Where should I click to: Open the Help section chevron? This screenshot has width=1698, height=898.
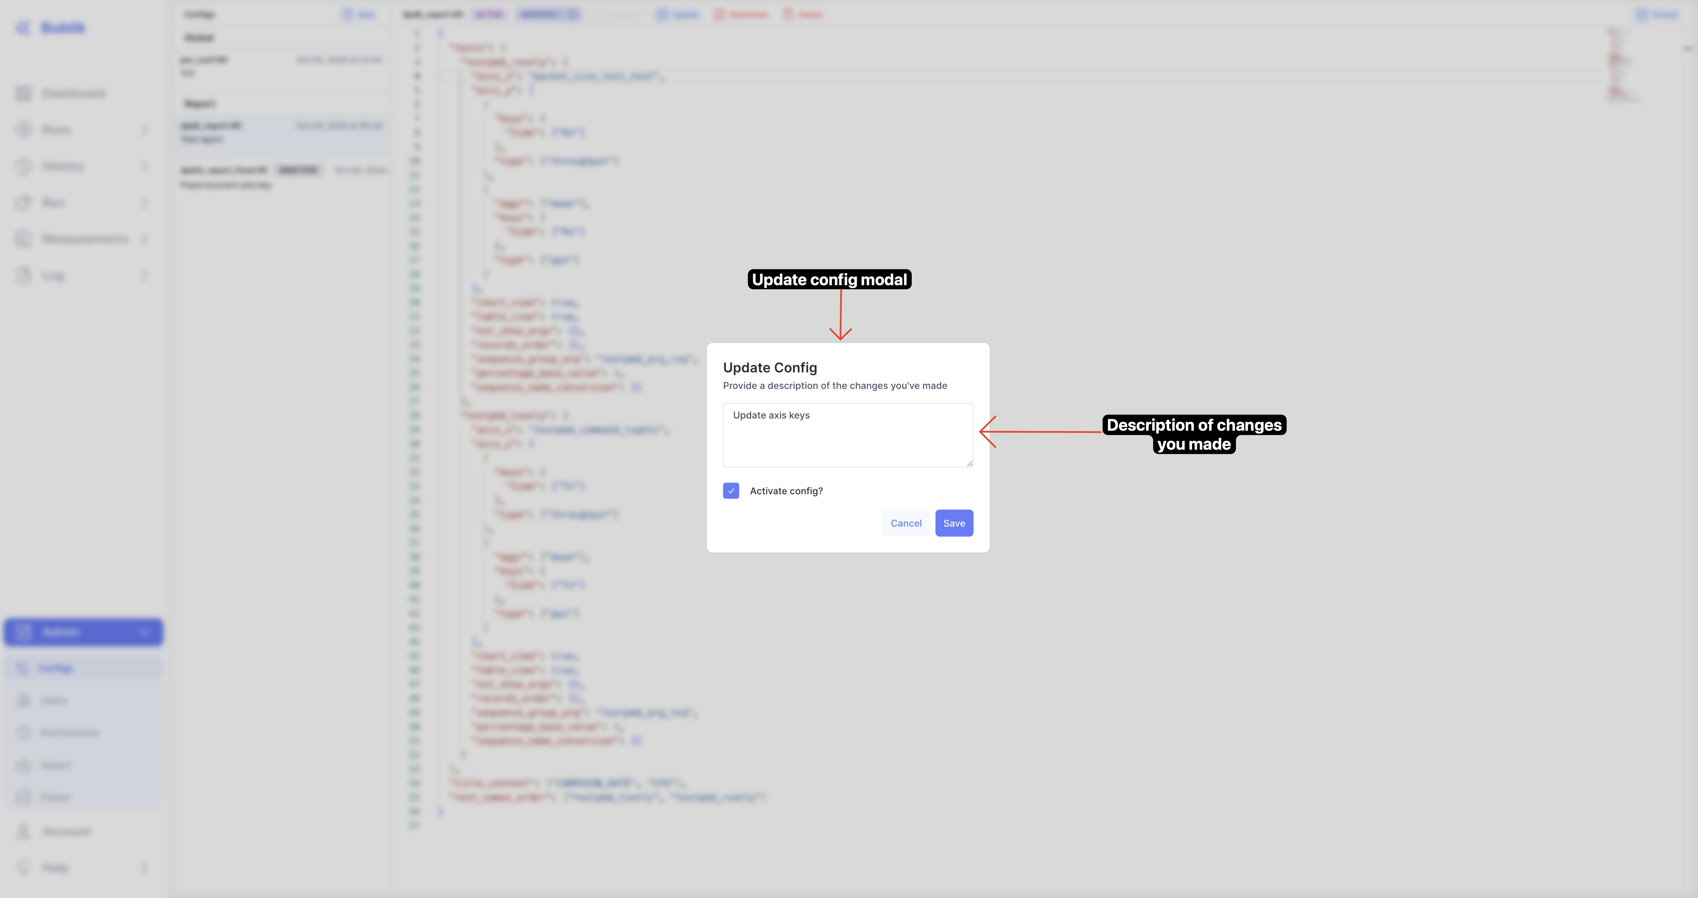pos(144,868)
